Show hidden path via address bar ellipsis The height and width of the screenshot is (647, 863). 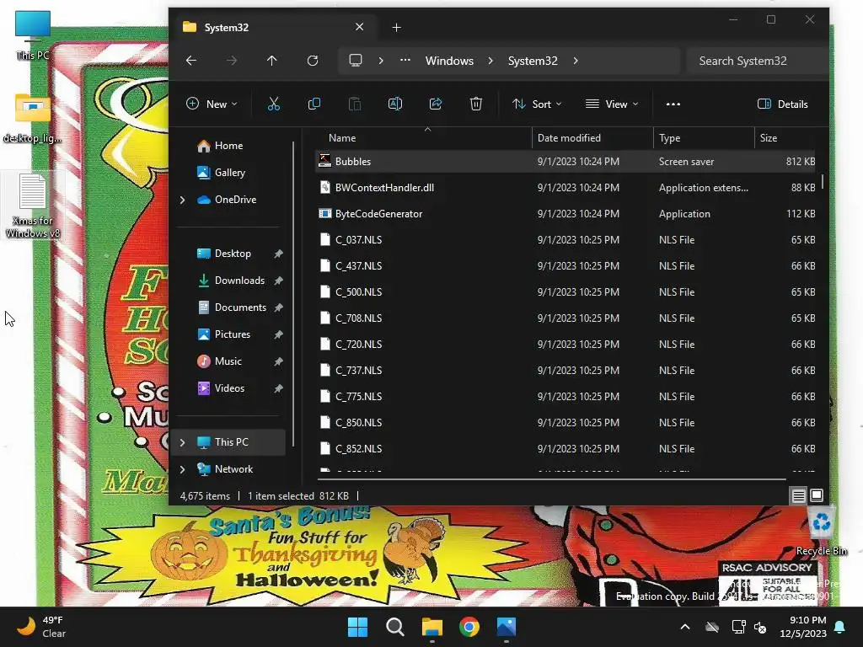click(405, 61)
